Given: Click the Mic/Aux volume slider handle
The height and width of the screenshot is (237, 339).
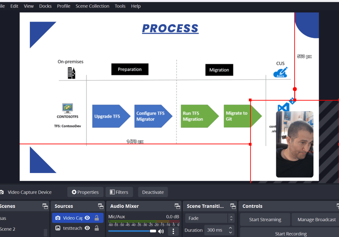Looking at the screenshot, I should point(153,231).
